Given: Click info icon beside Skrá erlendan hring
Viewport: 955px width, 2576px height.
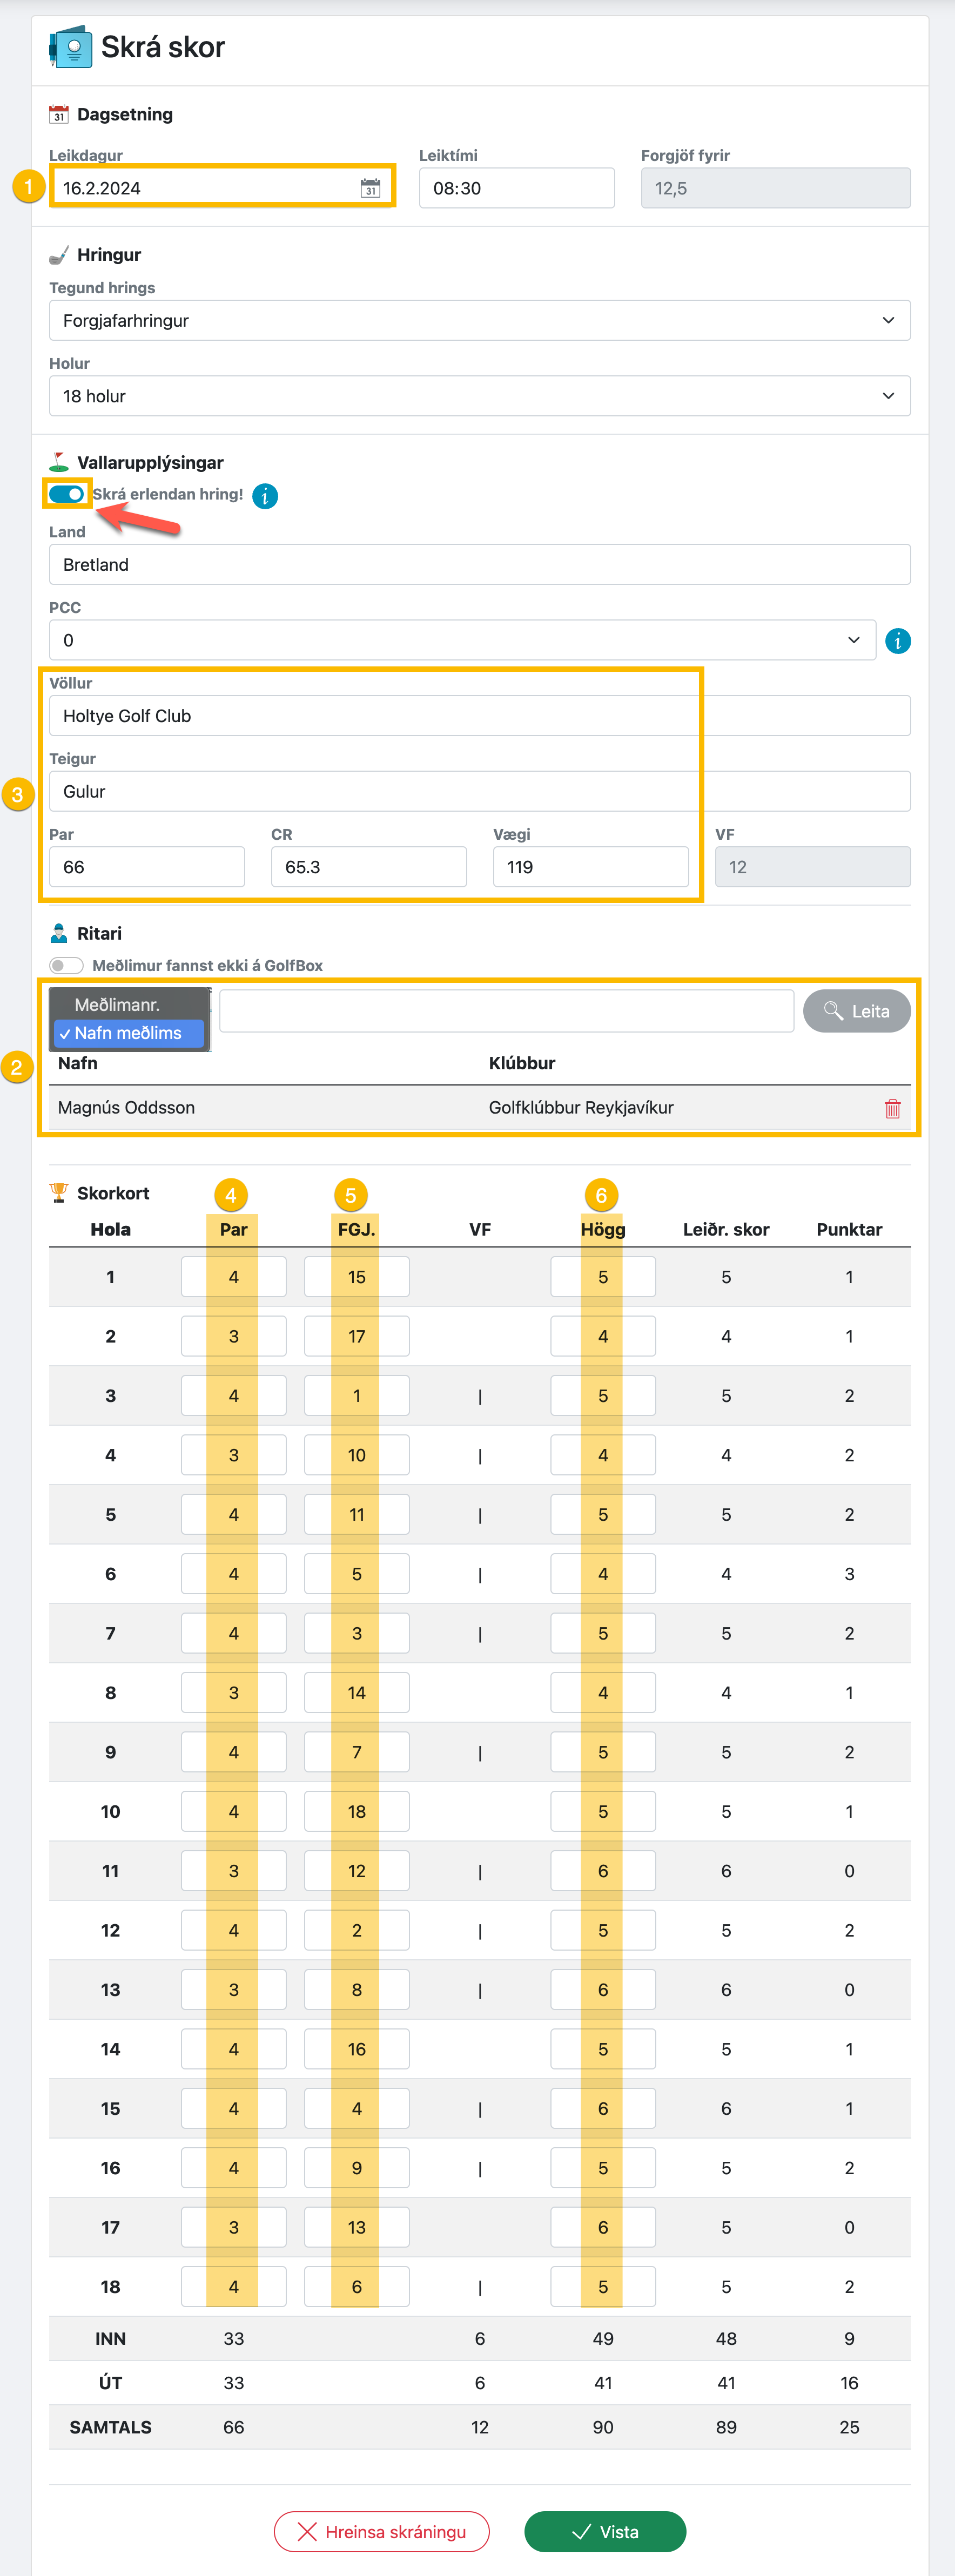Looking at the screenshot, I should coord(265,496).
